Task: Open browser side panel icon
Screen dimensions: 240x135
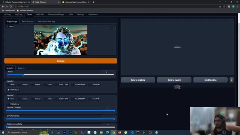Action: 229,7
